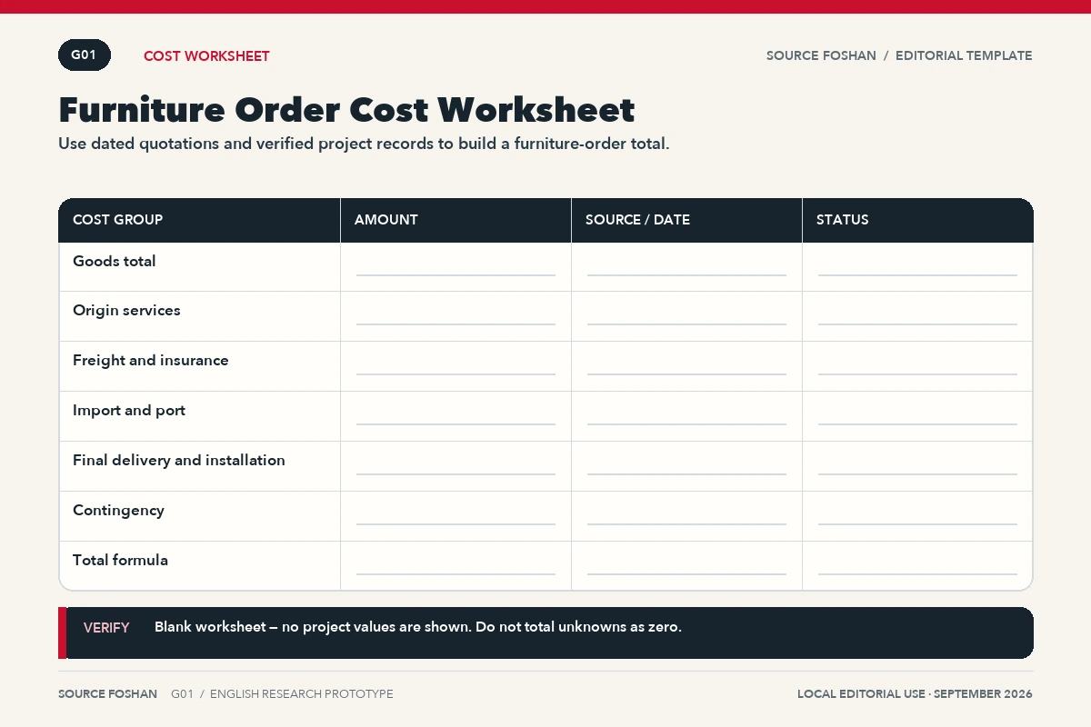This screenshot has height=727, width=1091.
Task: Click the SOURCE FOSHAN header text
Action: tap(821, 55)
